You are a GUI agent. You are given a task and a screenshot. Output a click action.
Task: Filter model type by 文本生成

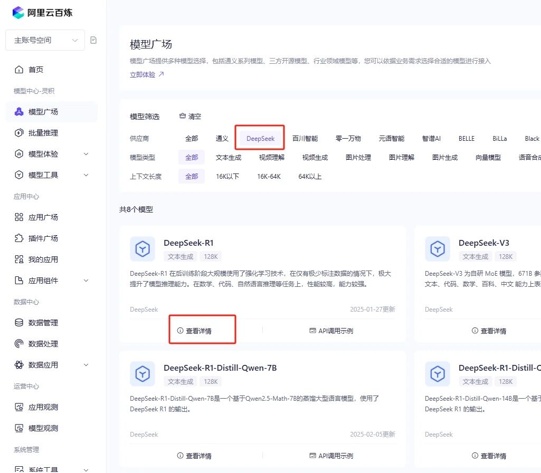[229, 158]
